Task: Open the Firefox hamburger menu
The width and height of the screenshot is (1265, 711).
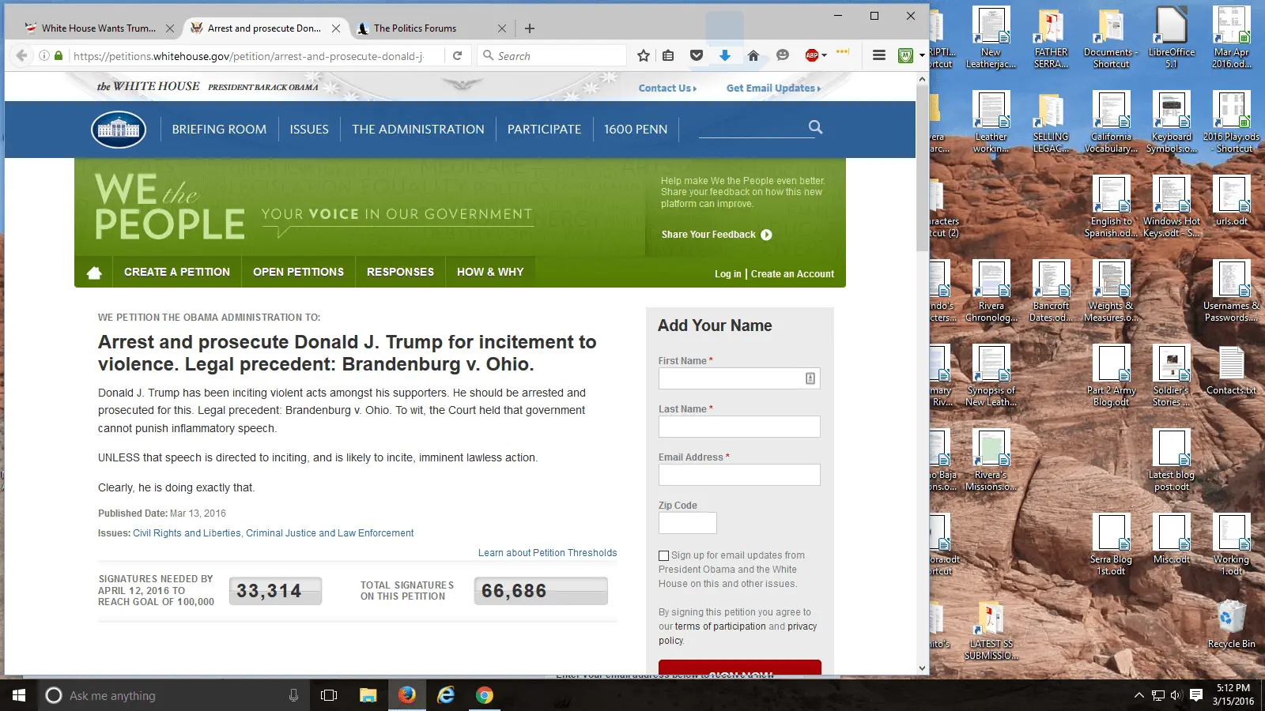Action: [878, 56]
